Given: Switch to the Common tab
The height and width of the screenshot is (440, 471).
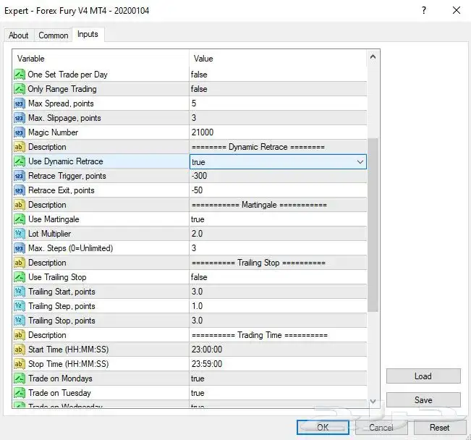Looking at the screenshot, I should coord(54,35).
